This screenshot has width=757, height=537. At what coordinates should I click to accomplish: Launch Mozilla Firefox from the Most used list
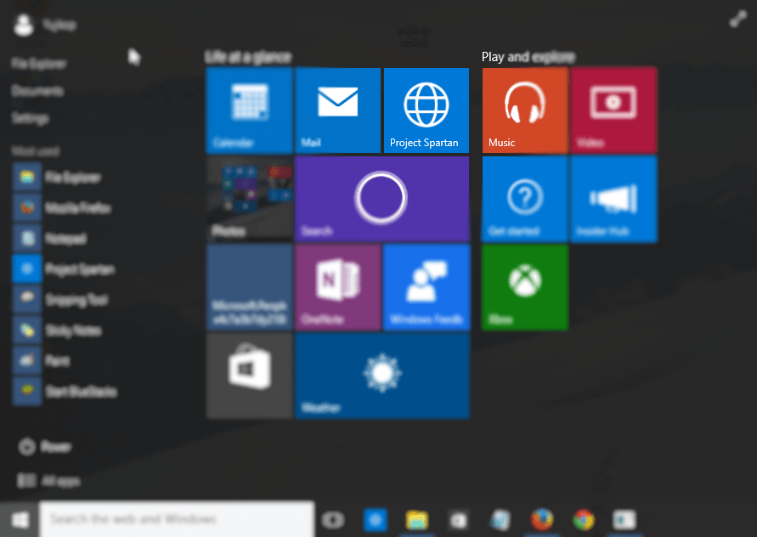pos(63,207)
